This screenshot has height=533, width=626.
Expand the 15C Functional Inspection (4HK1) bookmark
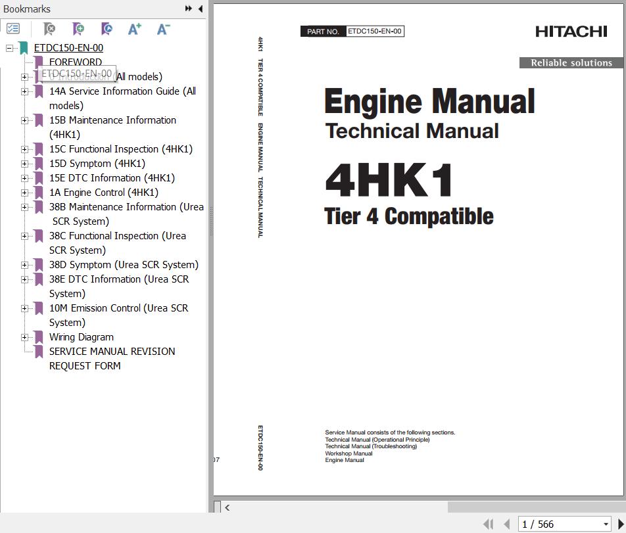pos(25,149)
